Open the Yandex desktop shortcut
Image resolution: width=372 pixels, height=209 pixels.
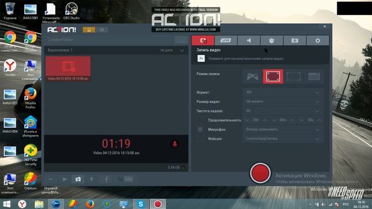tap(10, 67)
